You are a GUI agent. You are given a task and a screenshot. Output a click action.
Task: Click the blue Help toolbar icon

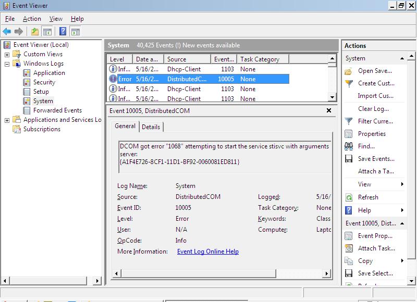pyautogui.click(x=63, y=31)
